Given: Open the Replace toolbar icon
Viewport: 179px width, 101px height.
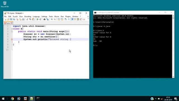Looking at the screenshot, I should [47, 19].
